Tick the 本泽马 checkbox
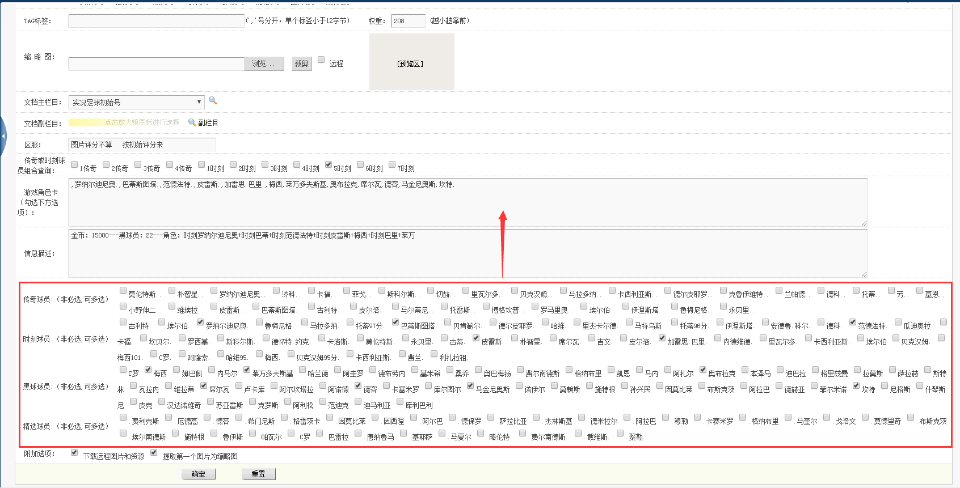The image size is (960, 488). (745, 370)
